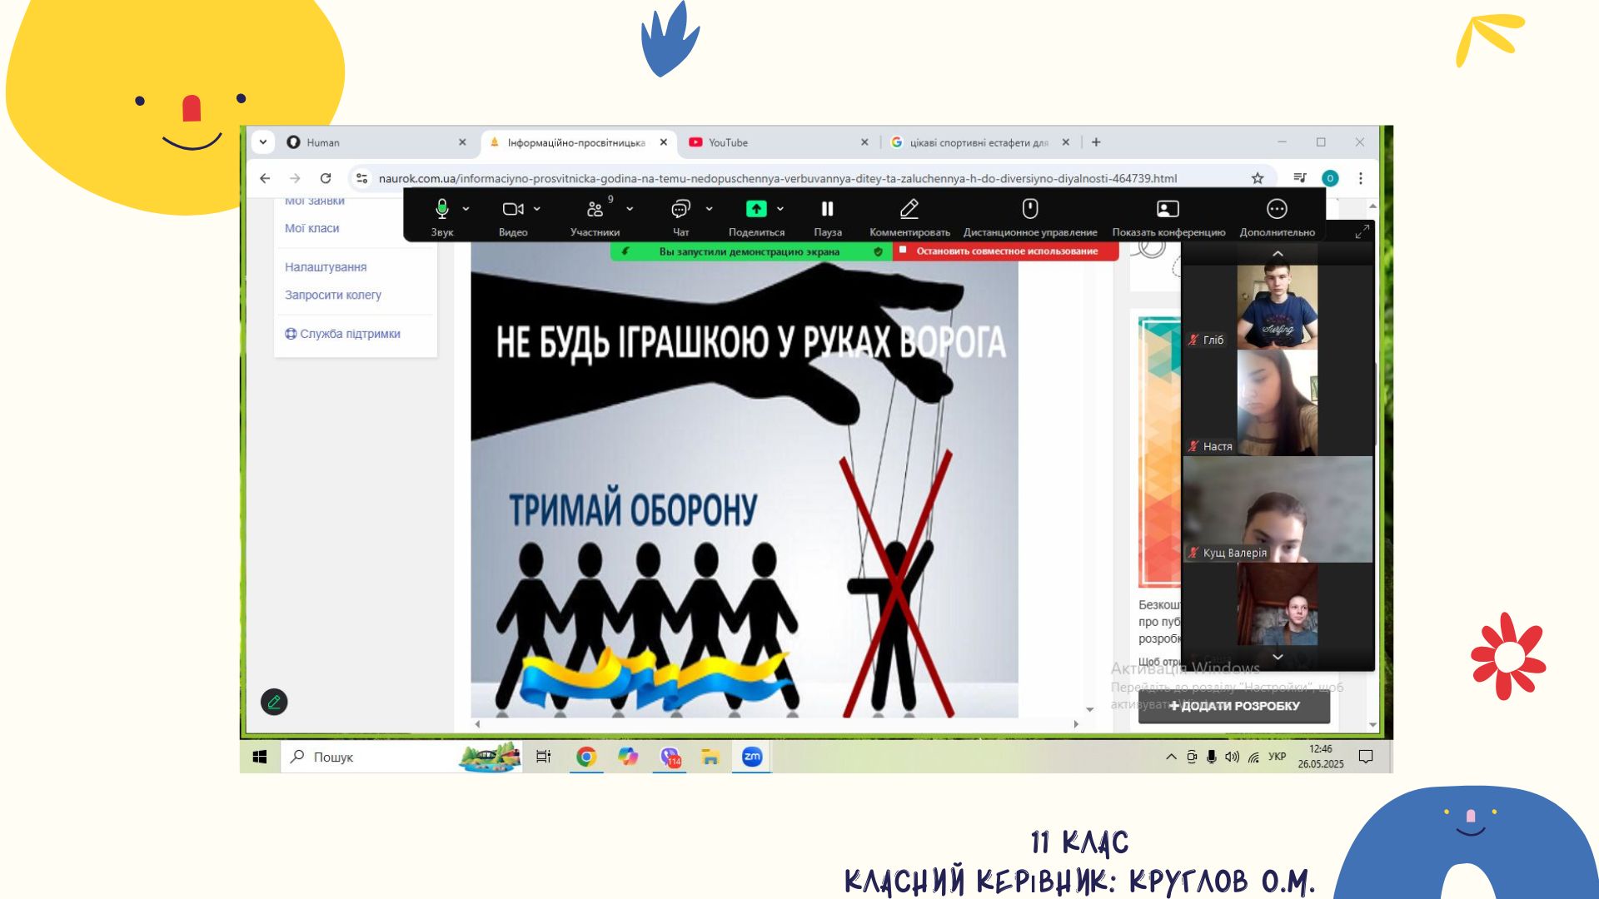
Task: Open media controls icon in Chrome toolbar
Action: point(1299,178)
